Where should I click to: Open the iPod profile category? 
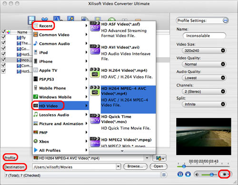[x=60, y=52]
